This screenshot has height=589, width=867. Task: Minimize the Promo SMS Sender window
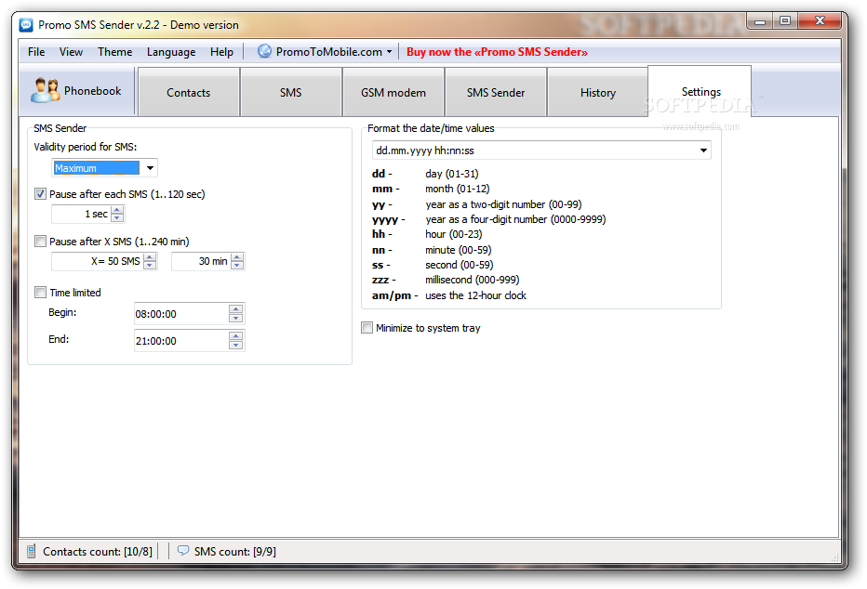(760, 21)
